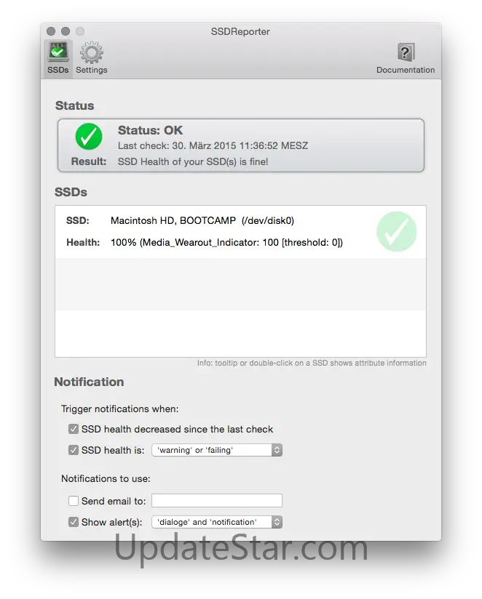Open the 'warning' or 'failing' dropdown
Viewport: 482px width, 599px height.
point(217,450)
